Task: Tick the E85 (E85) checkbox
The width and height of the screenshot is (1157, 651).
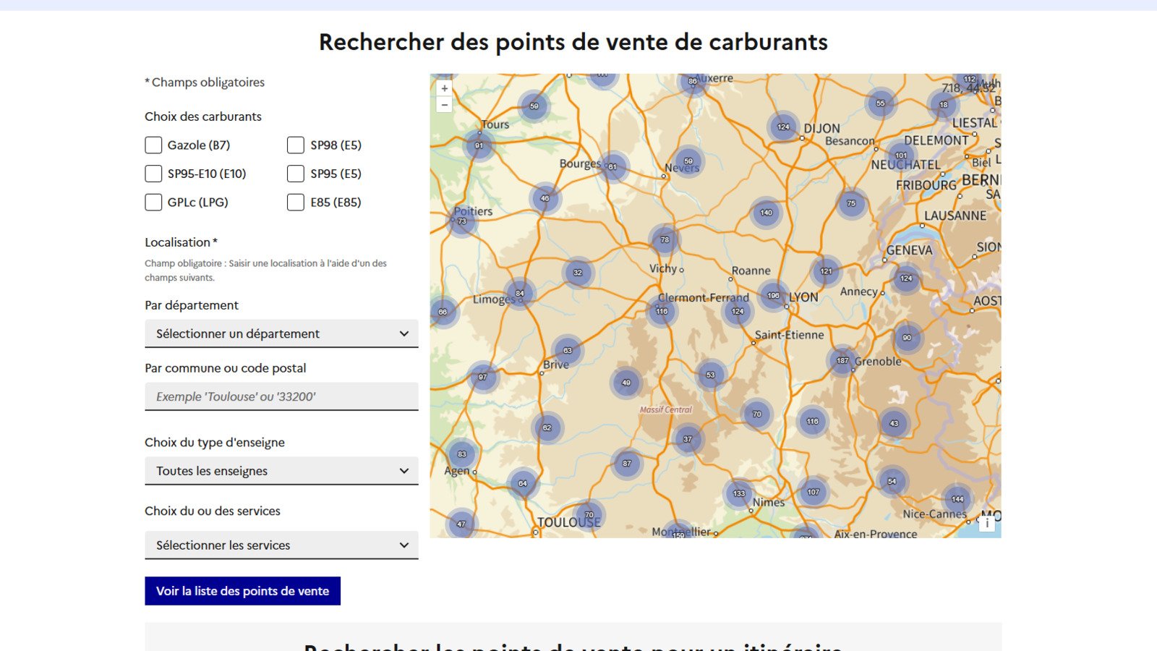Action: click(296, 203)
